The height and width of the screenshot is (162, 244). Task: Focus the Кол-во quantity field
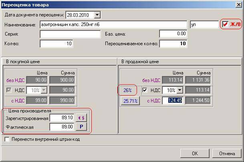(x=56, y=43)
